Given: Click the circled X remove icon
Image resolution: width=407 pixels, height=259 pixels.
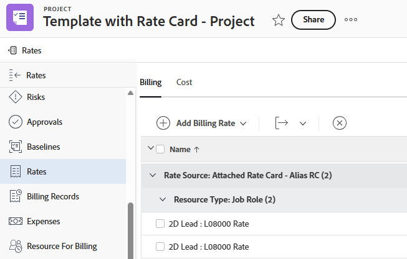Looking at the screenshot, I should pos(340,123).
